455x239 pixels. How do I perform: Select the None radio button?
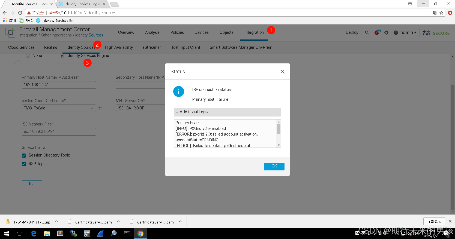pos(28,56)
